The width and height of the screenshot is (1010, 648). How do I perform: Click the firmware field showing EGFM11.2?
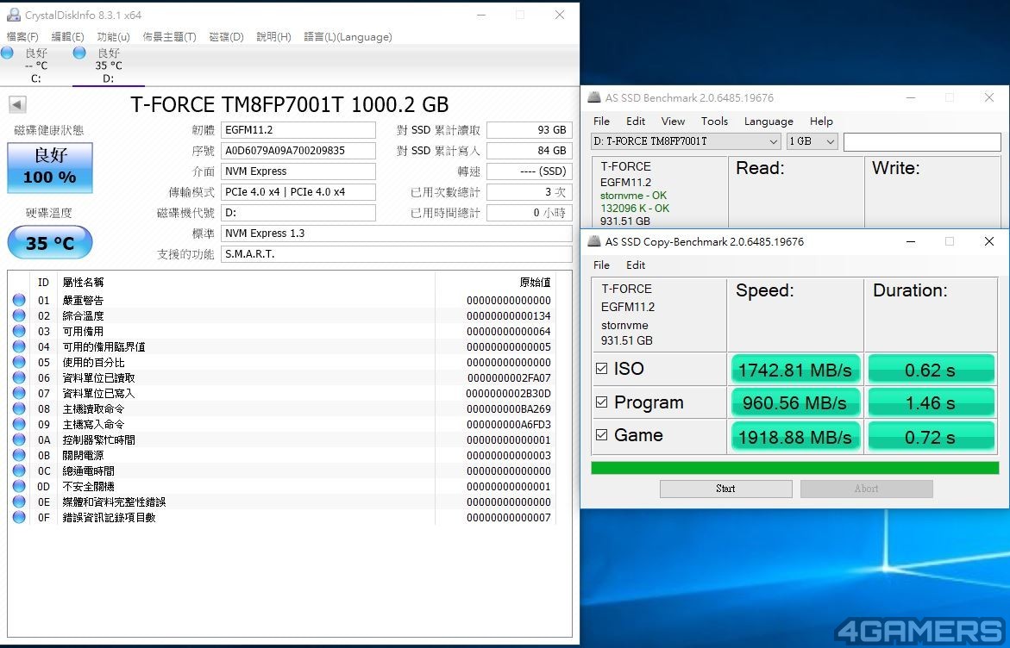pyautogui.click(x=298, y=130)
